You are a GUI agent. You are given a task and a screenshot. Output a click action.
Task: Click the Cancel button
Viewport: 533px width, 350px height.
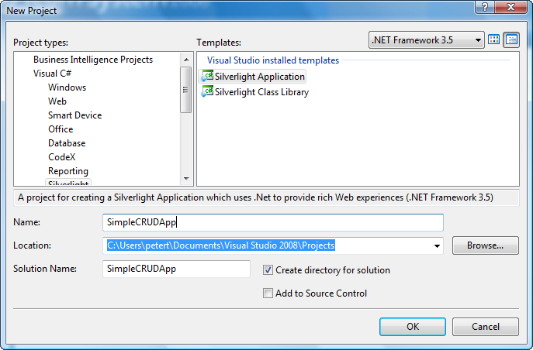[x=486, y=326]
